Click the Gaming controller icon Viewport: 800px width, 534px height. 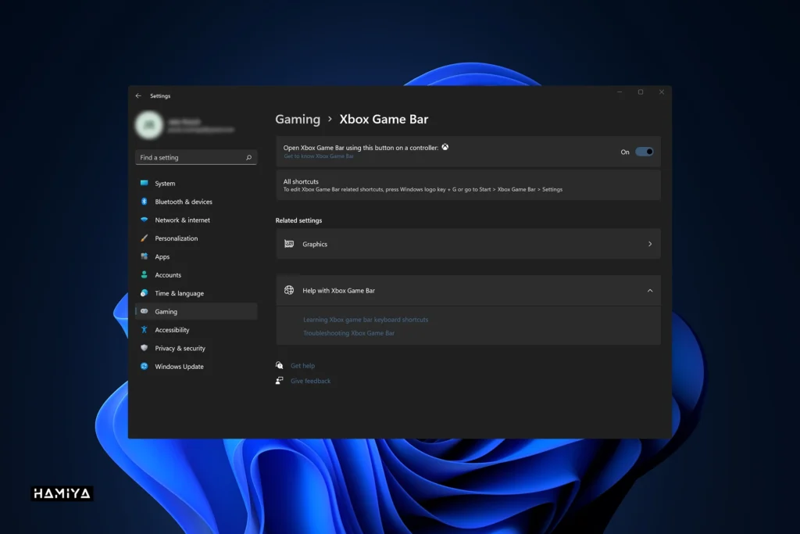(x=145, y=311)
